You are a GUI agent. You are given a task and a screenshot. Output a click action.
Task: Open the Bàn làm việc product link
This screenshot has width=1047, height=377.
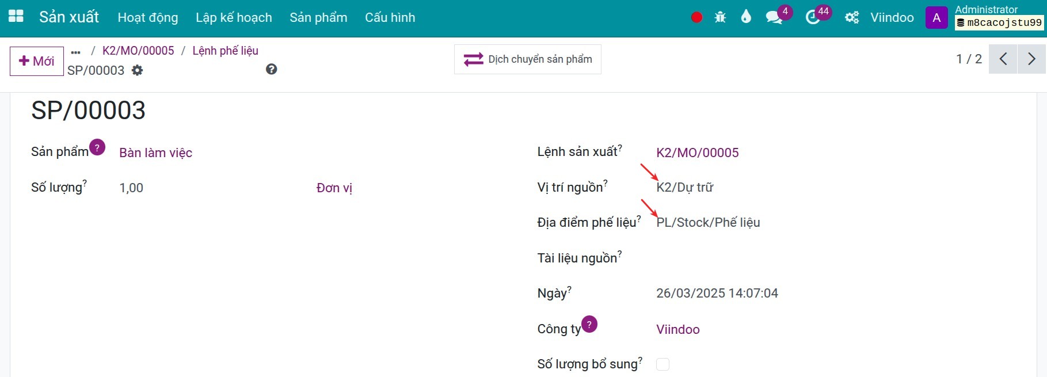pos(155,153)
